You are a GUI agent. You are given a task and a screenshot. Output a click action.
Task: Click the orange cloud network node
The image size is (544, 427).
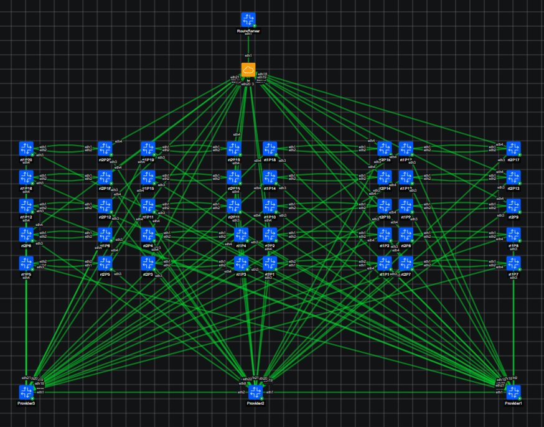248,70
